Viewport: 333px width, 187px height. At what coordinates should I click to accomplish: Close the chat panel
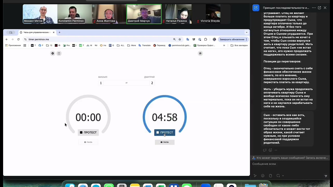point(325,8)
